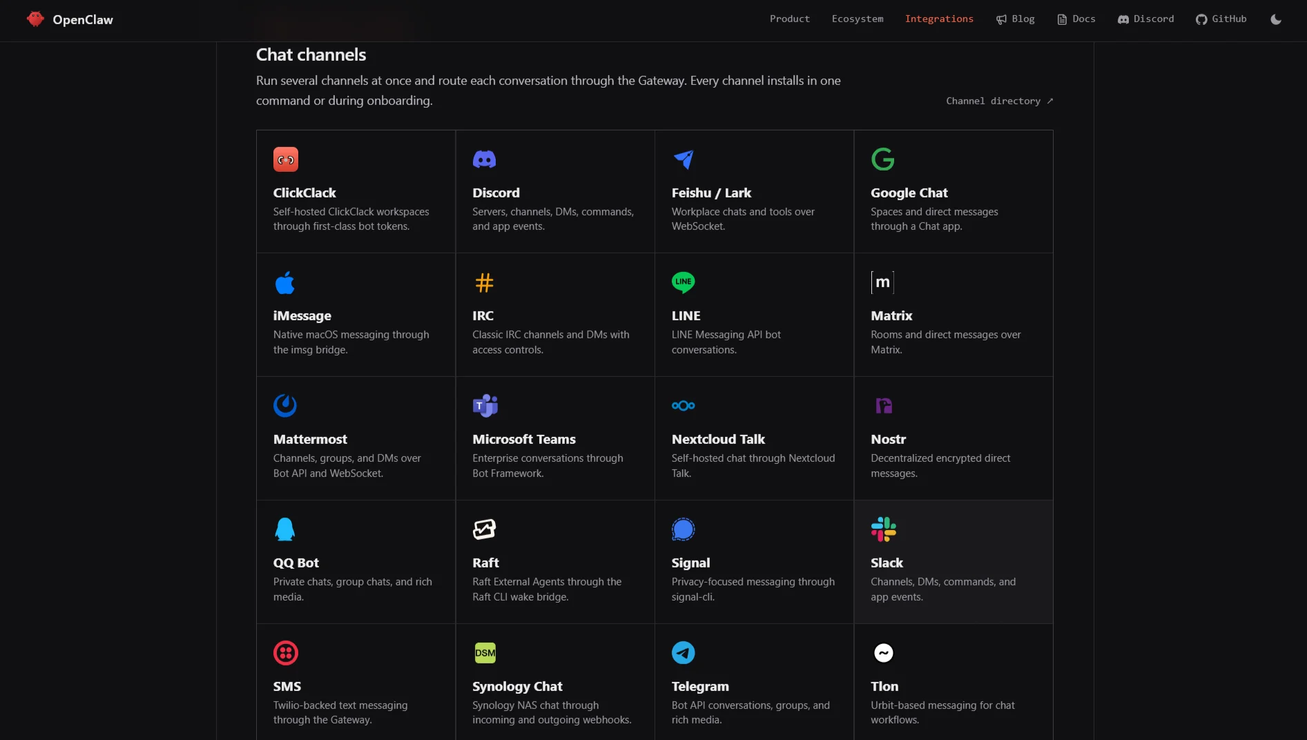
Task: Click the OpenClaw red claw logo icon
Action: pyautogui.click(x=35, y=19)
